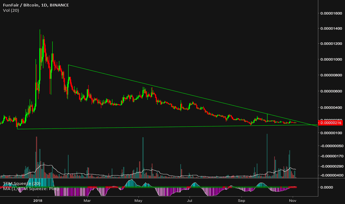Click the 0.00001600 price axis label

point(331,13)
